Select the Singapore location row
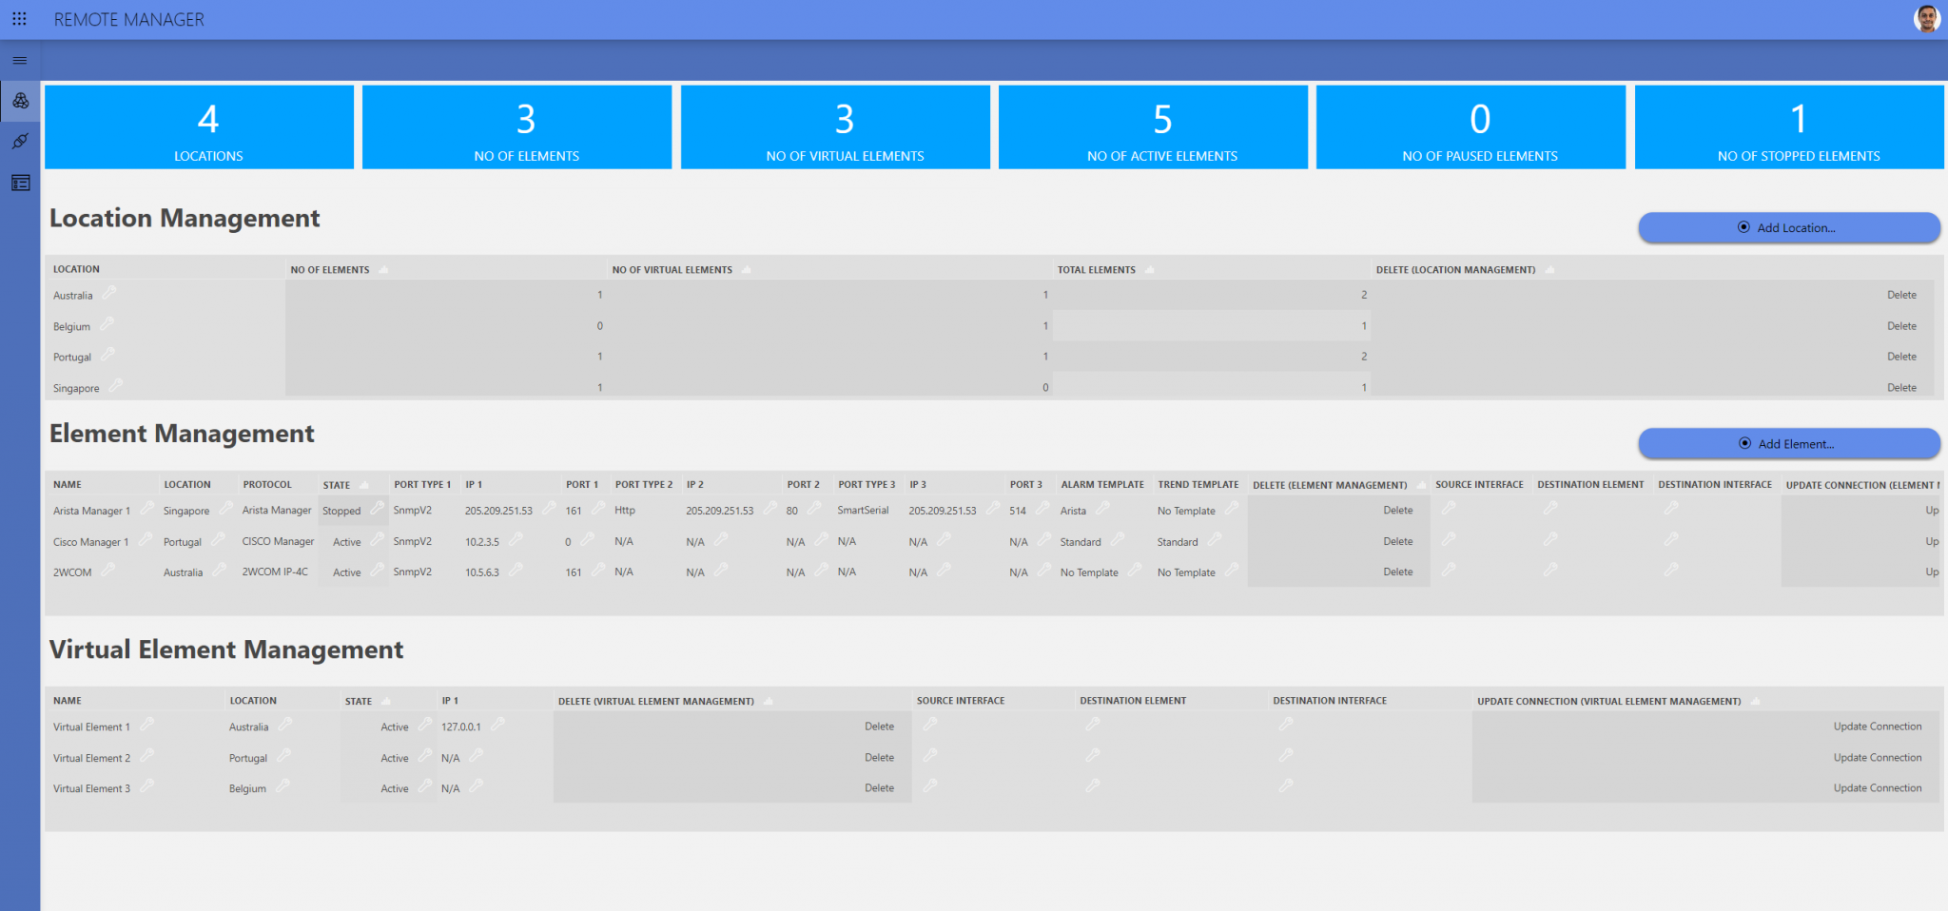The image size is (1948, 911). coord(76,387)
